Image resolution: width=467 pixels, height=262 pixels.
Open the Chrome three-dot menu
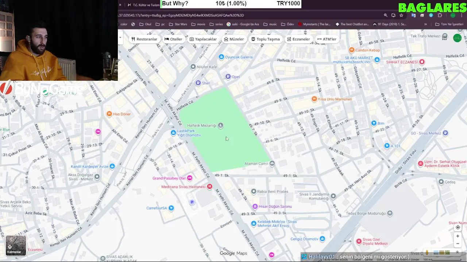click(x=462, y=15)
